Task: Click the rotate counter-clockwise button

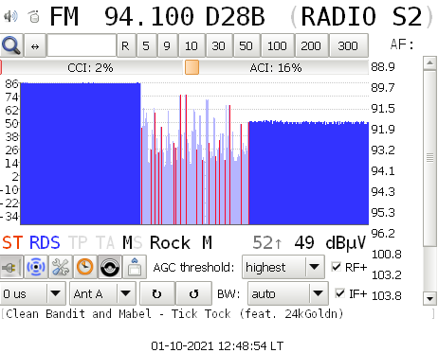Action: 193,293
